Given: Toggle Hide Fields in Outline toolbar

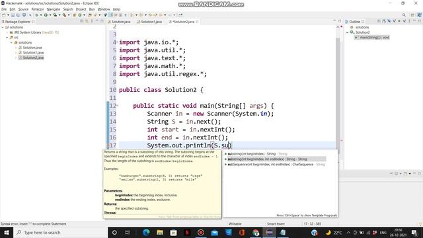Looking at the screenshot, I should coord(389,21).
